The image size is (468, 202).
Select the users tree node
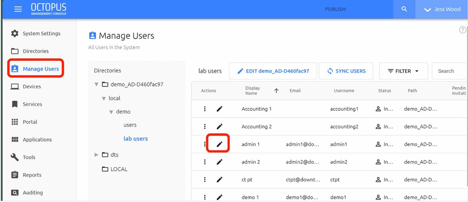[130, 125]
